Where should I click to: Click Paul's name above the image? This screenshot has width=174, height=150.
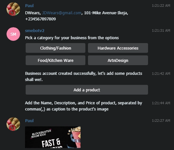[x=29, y=121]
